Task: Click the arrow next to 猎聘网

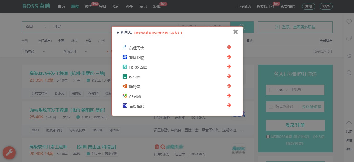Action: click(x=229, y=86)
